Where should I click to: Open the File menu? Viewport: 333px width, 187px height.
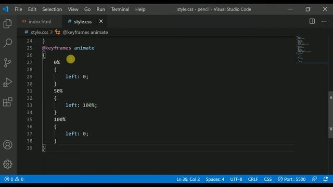click(18, 9)
